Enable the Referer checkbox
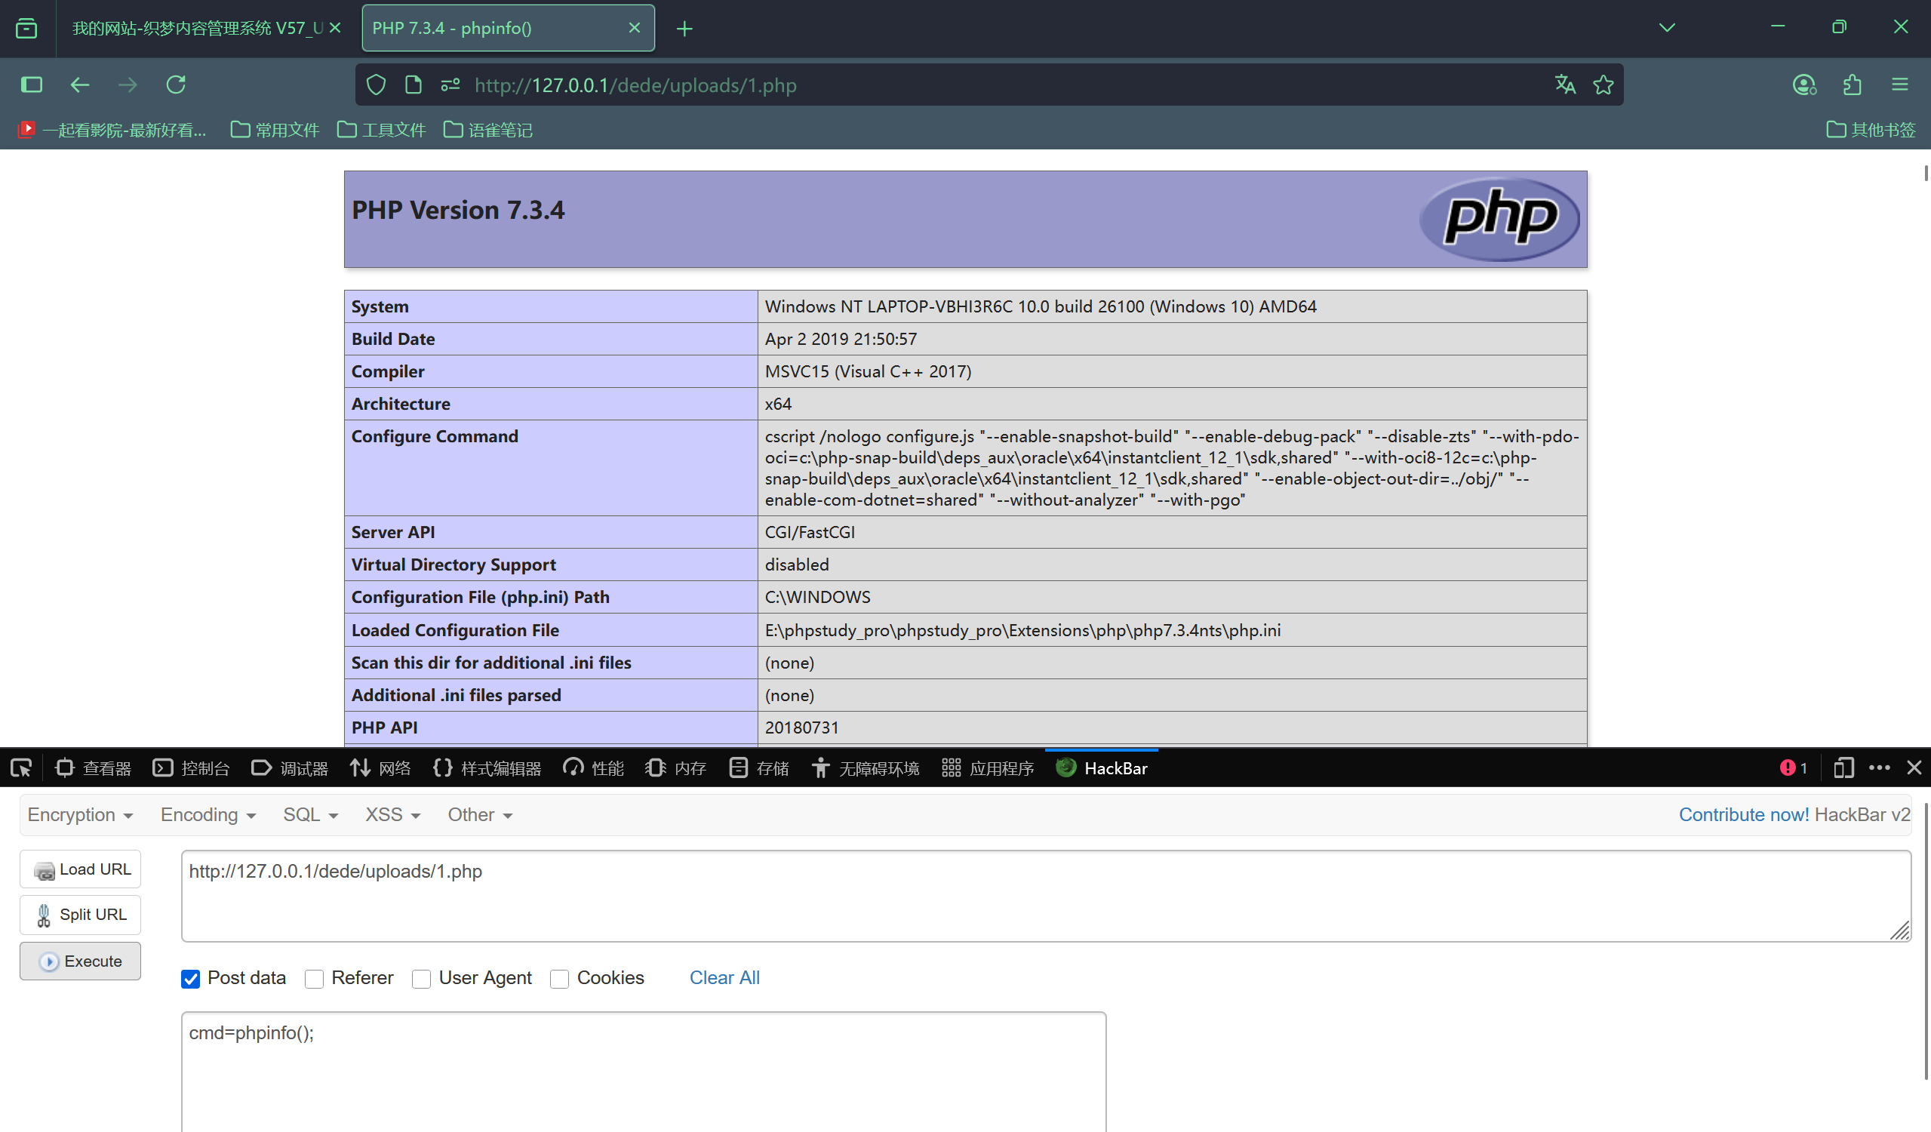 coord(314,979)
